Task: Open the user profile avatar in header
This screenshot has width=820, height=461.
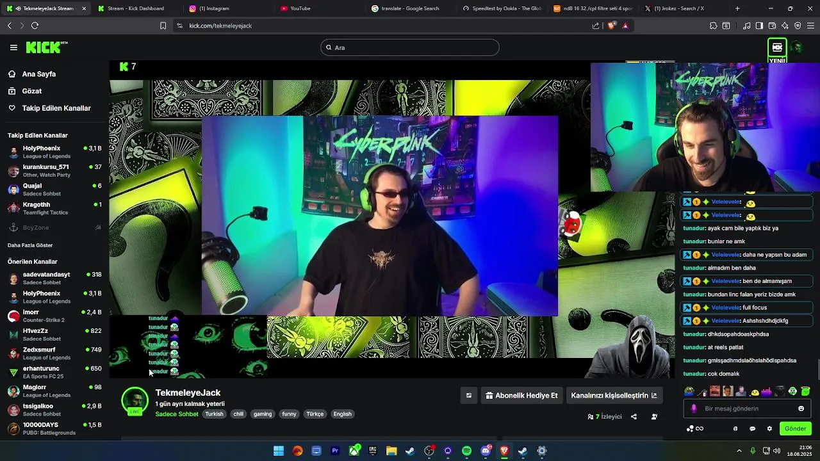Action: (x=796, y=47)
